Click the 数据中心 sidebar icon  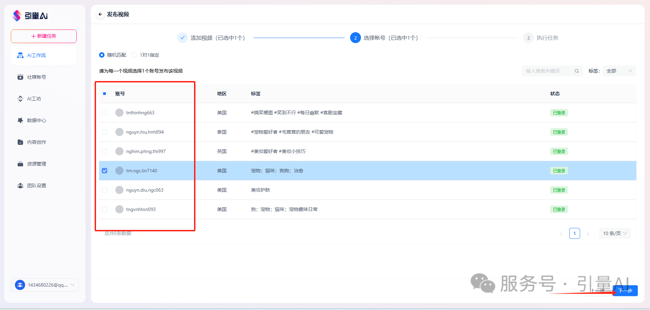click(20, 120)
